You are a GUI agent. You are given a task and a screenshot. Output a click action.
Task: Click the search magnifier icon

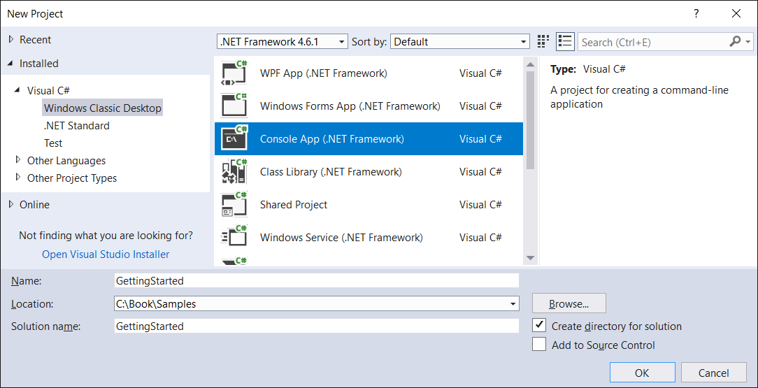tap(735, 42)
